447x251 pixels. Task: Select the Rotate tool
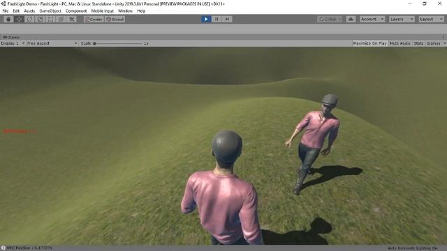pyautogui.click(x=29, y=19)
